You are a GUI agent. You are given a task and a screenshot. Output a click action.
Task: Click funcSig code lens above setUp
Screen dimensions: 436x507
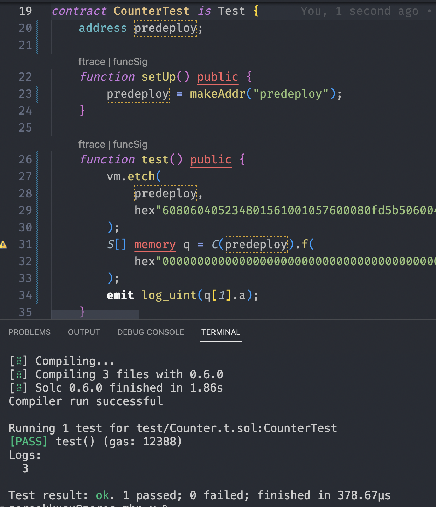(130, 62)
